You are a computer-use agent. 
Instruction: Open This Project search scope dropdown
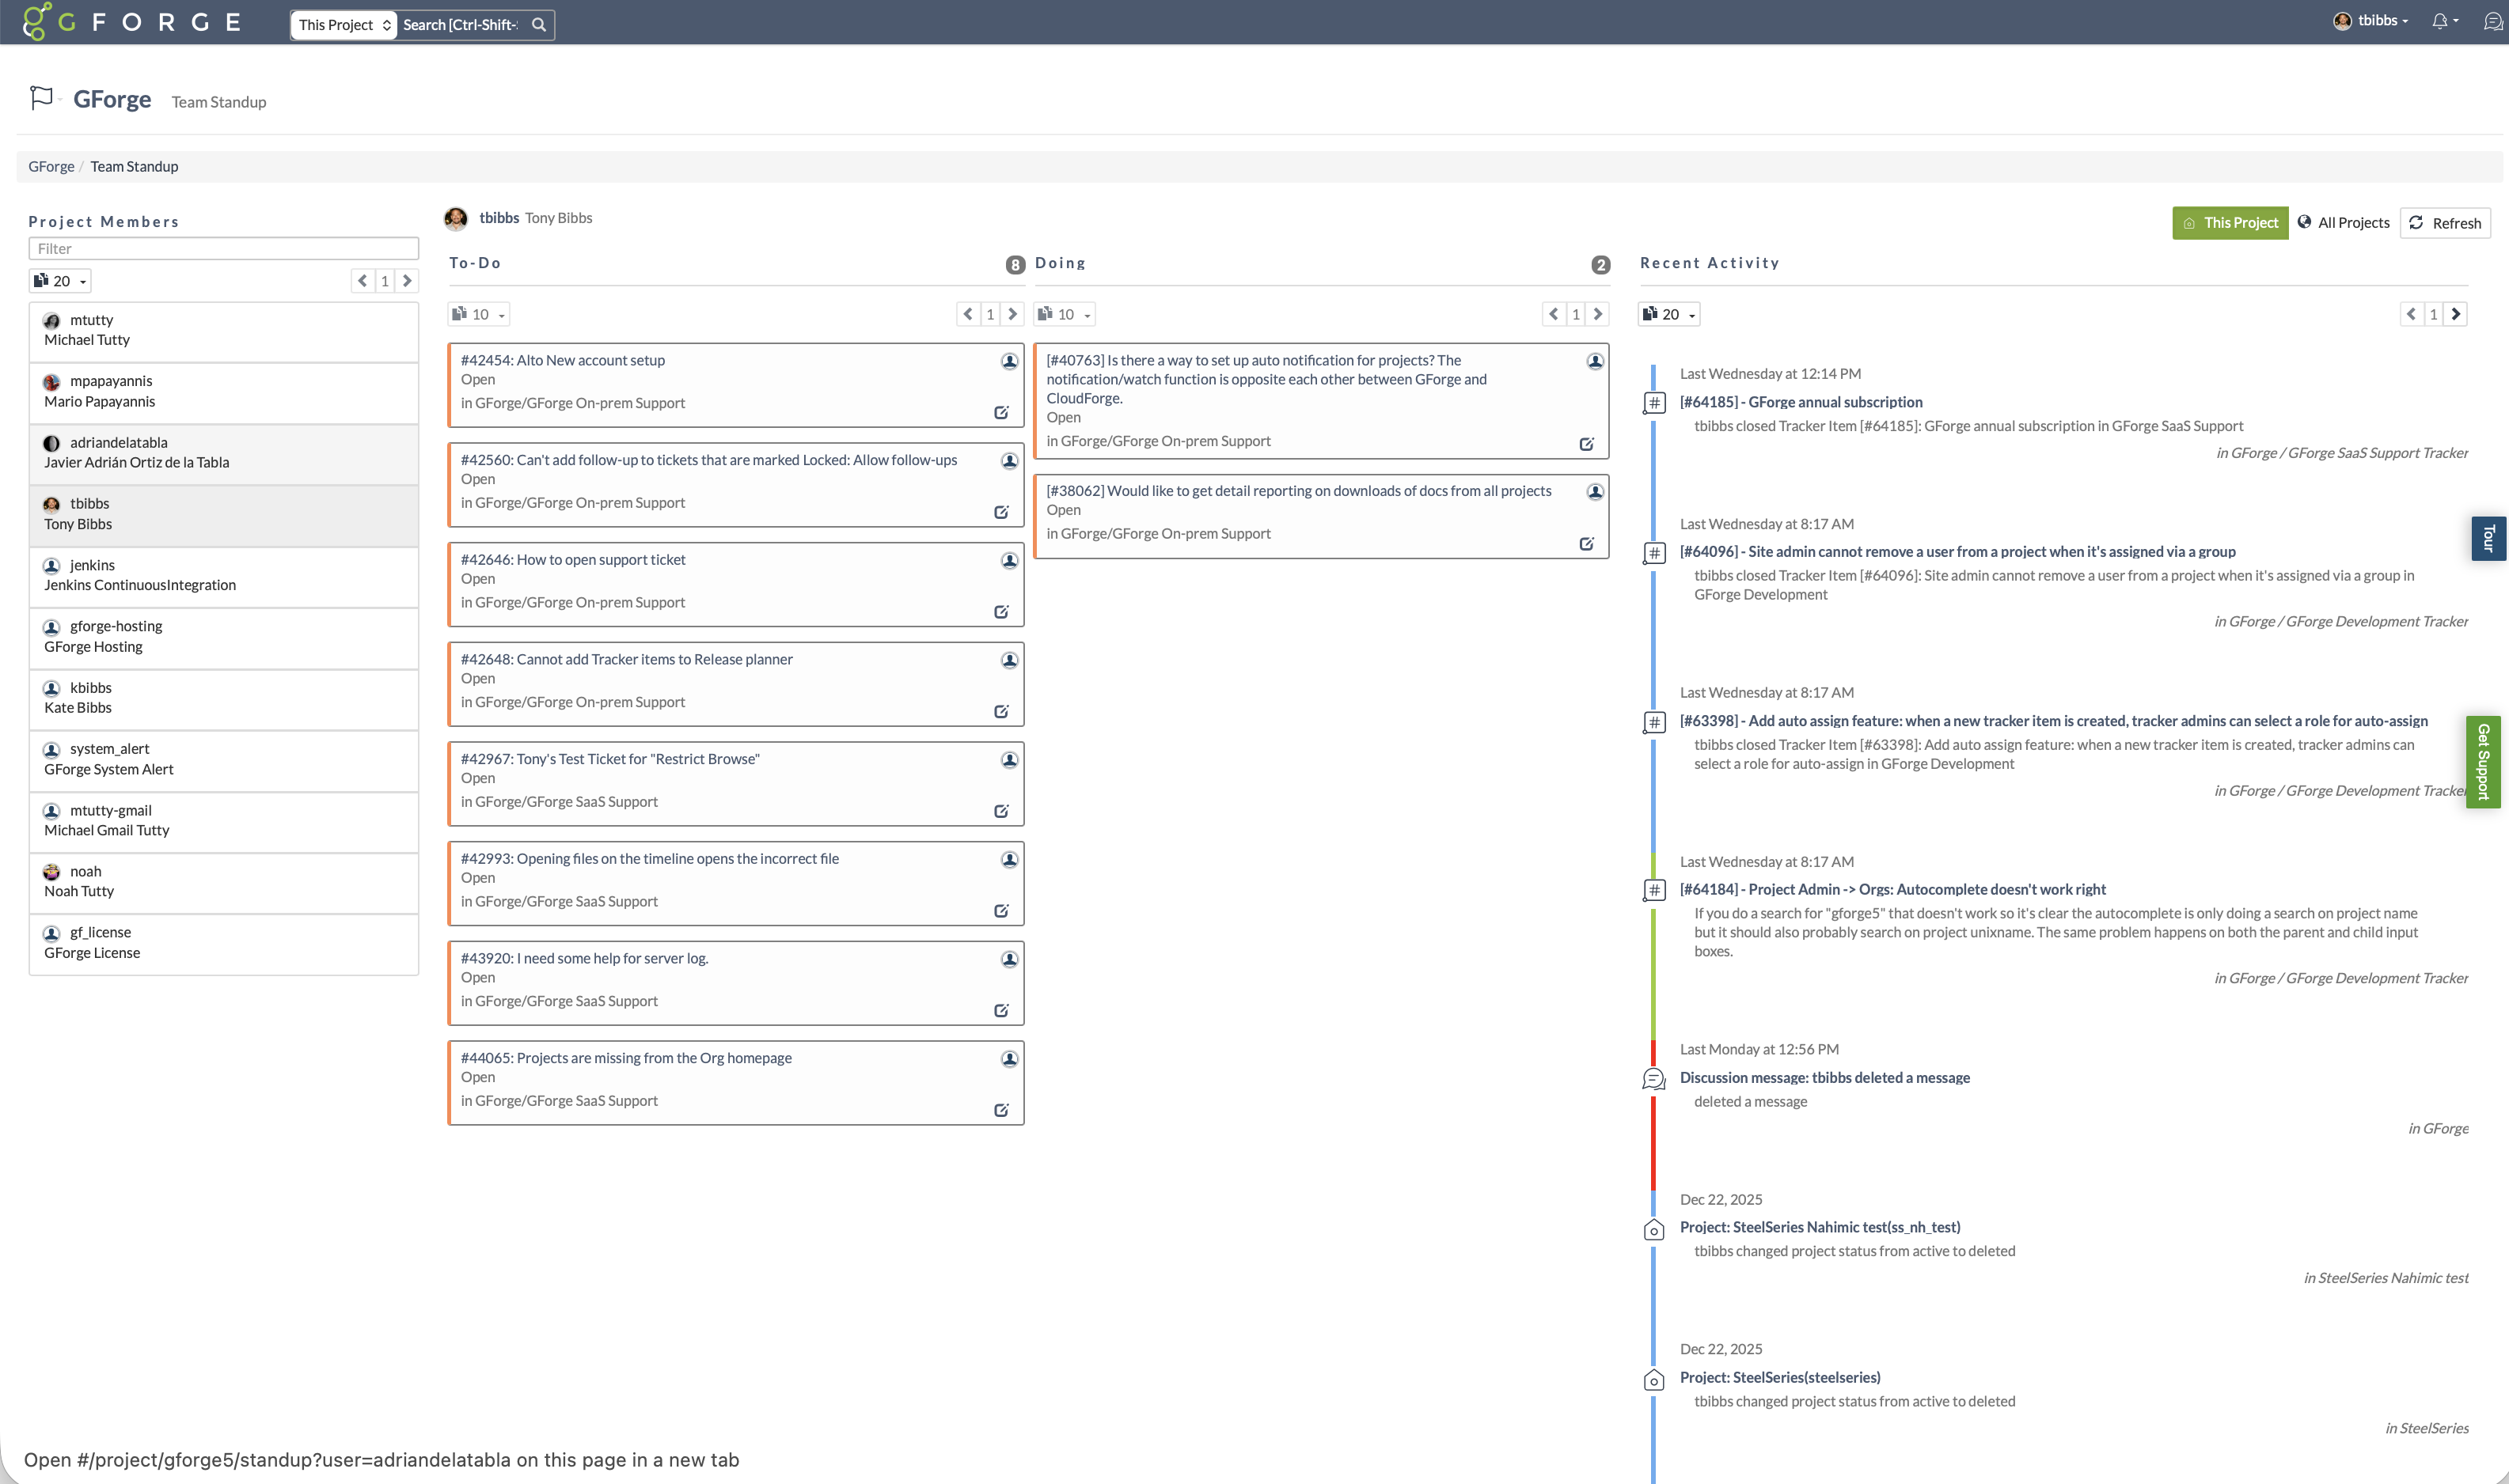(344, 25)
